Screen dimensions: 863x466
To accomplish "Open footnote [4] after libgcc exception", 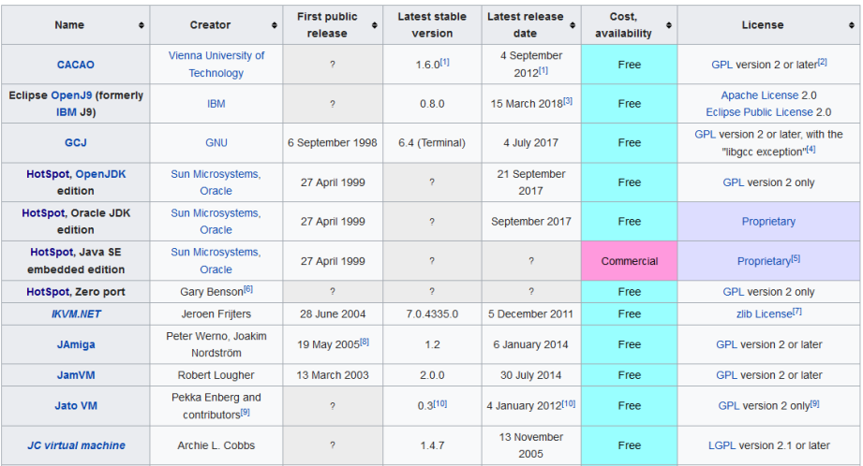I will [x=811, y=149].
